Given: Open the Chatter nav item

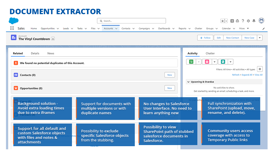Looking at the screenshot, I should [x=198, y=28].
